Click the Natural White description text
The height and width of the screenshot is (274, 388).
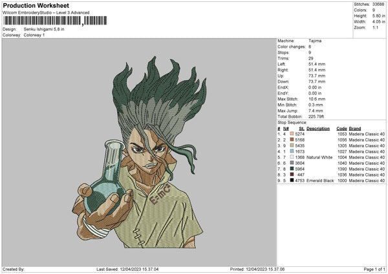point(319,157)
